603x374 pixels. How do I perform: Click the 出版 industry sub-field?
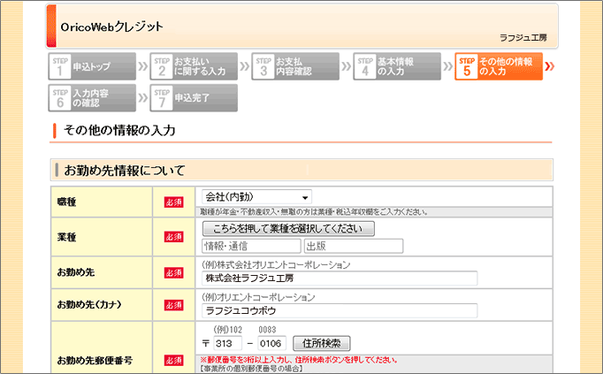(x=352, y=246)
